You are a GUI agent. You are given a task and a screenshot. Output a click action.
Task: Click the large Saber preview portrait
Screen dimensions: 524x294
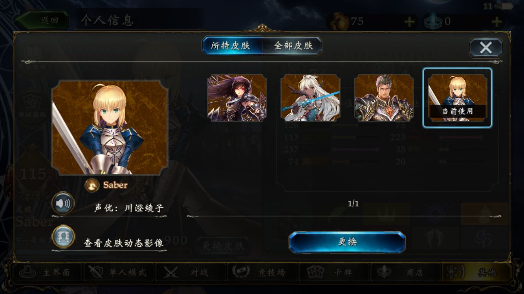[110, 128]
